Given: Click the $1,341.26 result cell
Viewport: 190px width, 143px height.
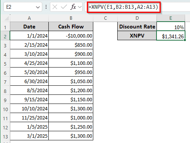Looking at the screenshot, I should (x=171, y=36).
